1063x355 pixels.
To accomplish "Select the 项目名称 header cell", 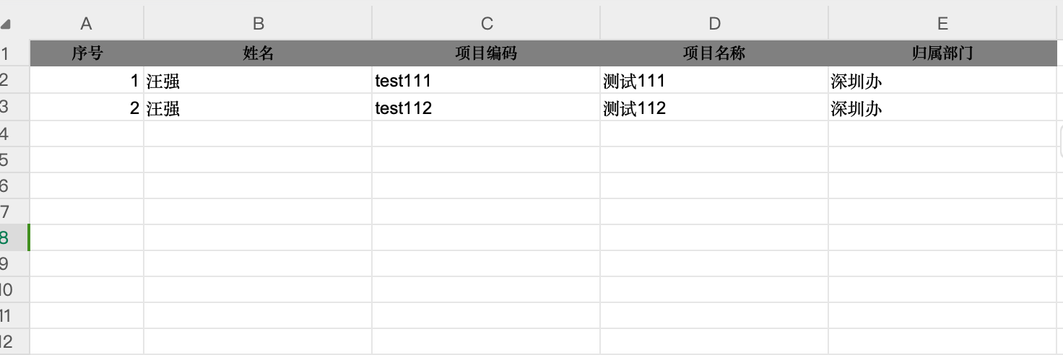I will [714, 53].
